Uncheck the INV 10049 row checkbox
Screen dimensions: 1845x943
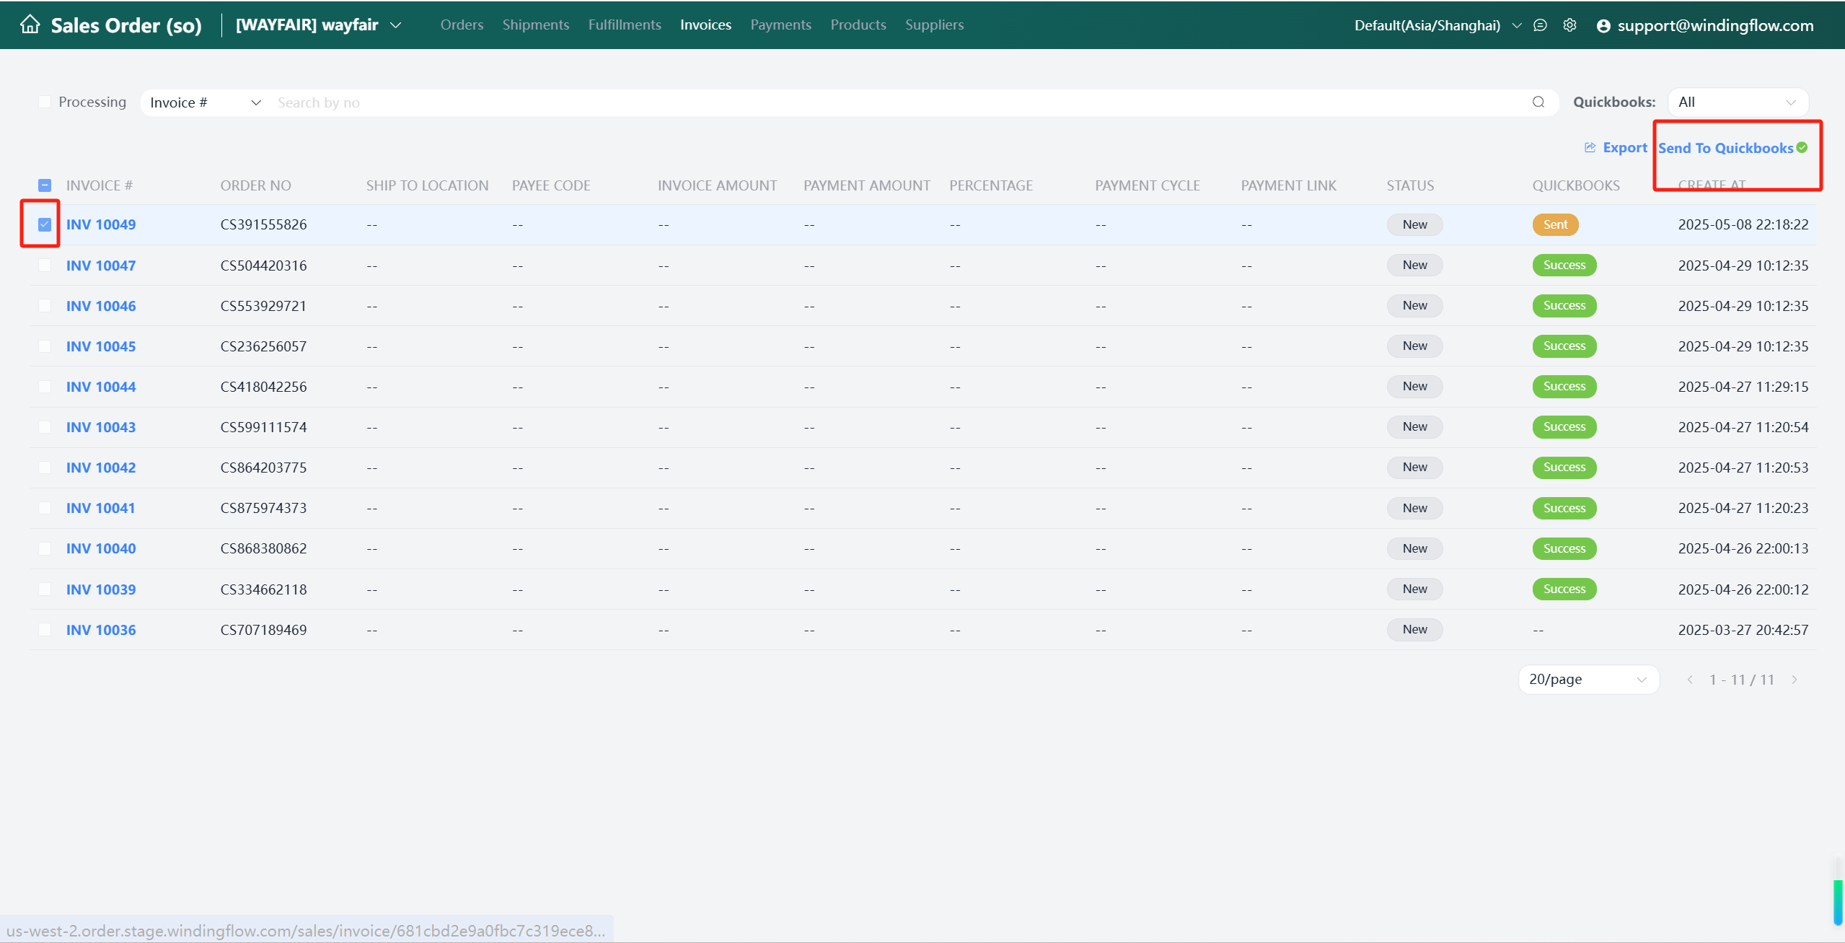click(45, 224)
